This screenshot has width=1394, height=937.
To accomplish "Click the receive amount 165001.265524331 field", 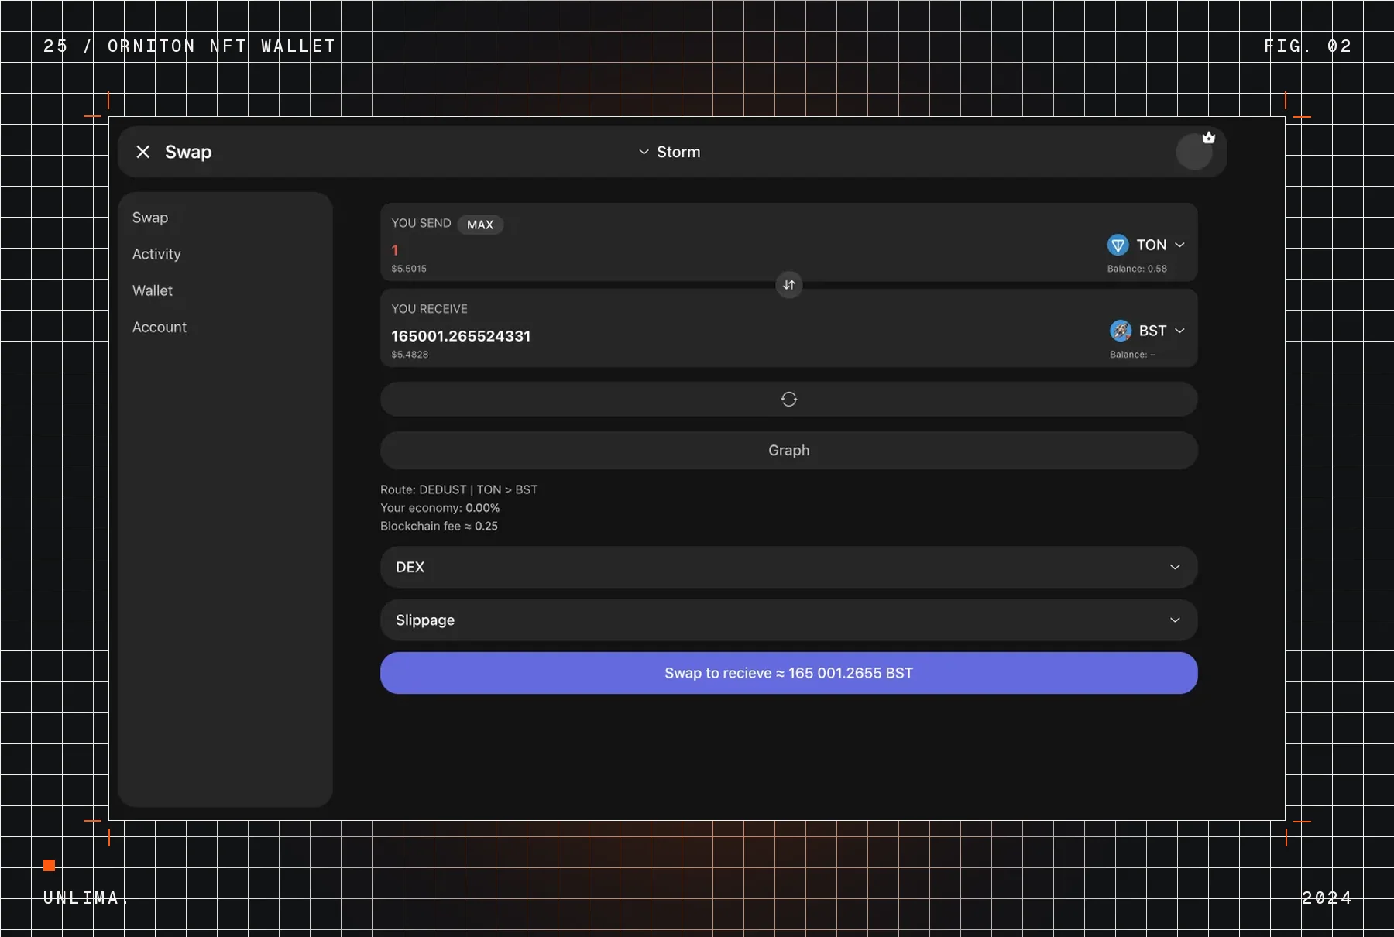I will coord(461,336).
